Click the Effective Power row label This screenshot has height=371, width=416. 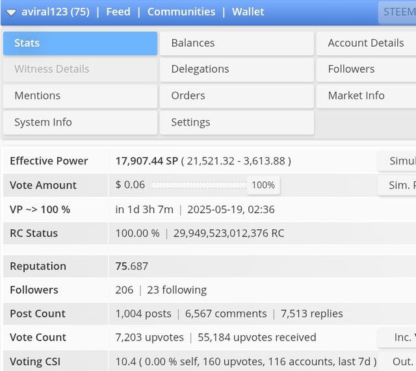click(49, 161)
